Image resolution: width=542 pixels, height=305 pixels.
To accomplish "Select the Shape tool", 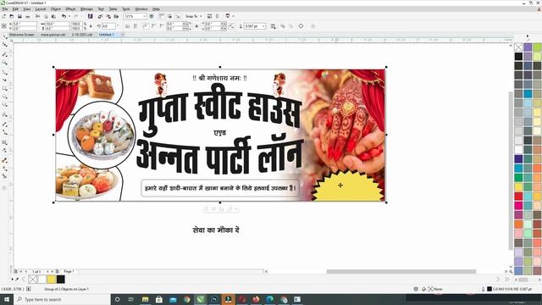I will pos(4,45).
